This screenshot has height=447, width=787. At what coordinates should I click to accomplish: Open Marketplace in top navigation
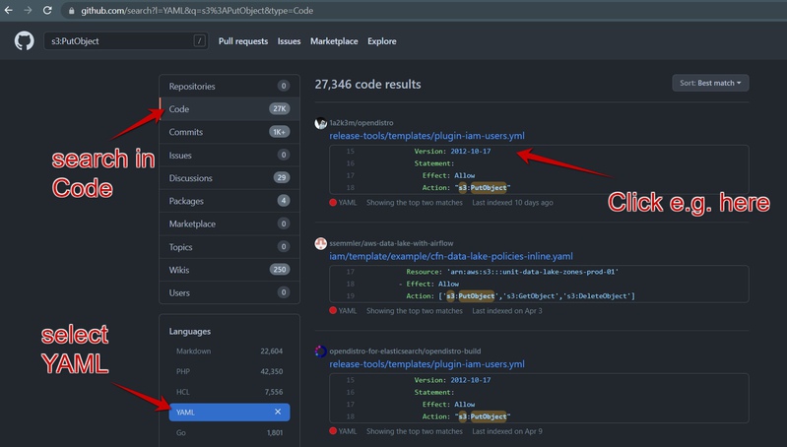coord(334,41)
